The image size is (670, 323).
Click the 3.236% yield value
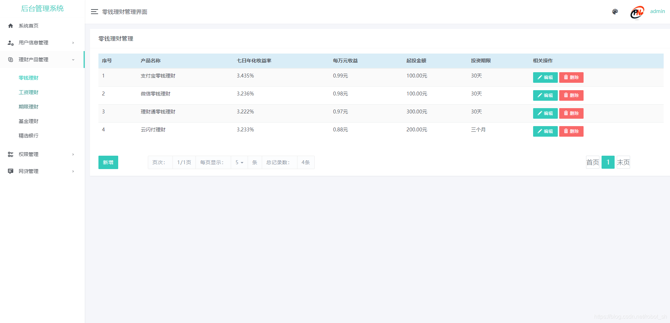tap(245, 94)
